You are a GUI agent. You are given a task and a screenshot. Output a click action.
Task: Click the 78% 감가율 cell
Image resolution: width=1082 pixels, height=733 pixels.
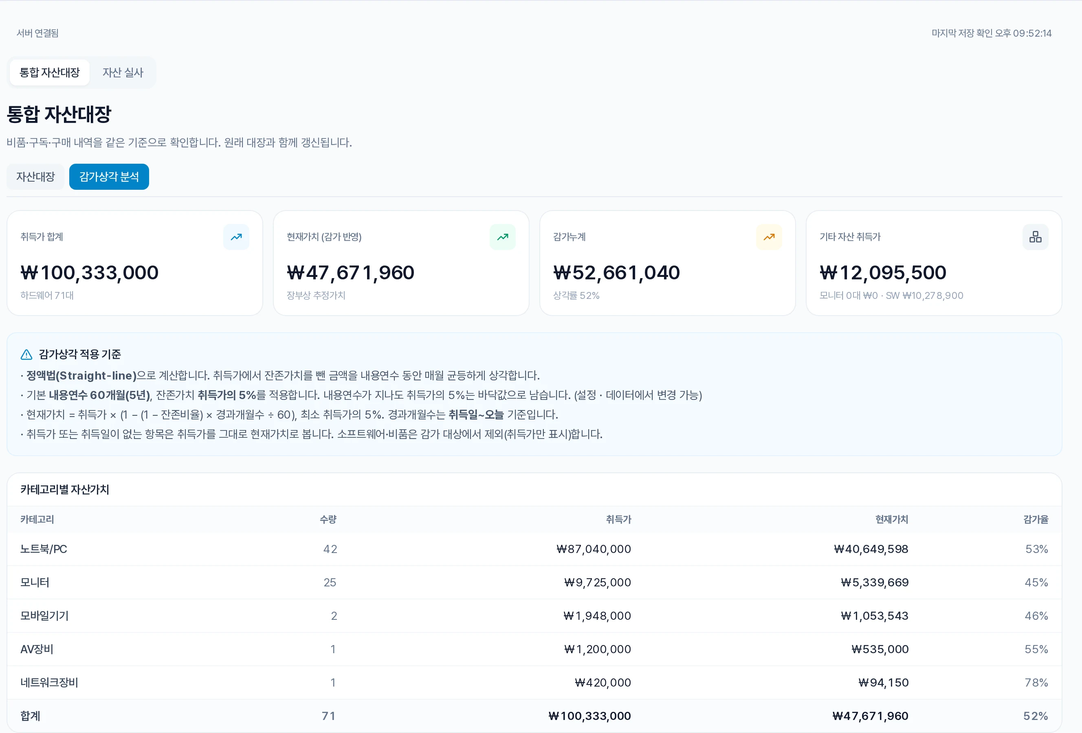tap(1036, 683)
